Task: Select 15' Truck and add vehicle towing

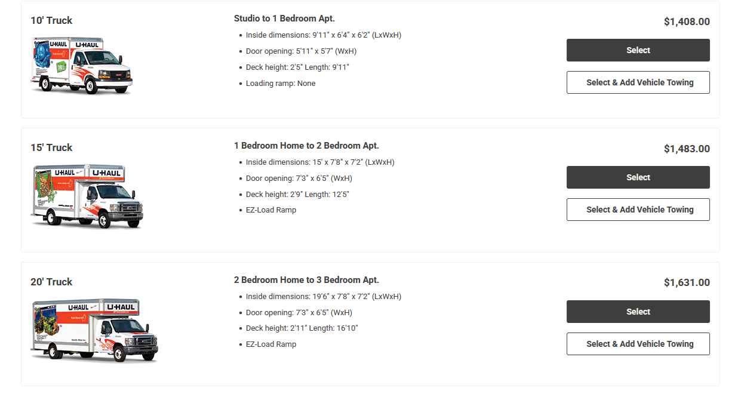Action: (638, 210)
